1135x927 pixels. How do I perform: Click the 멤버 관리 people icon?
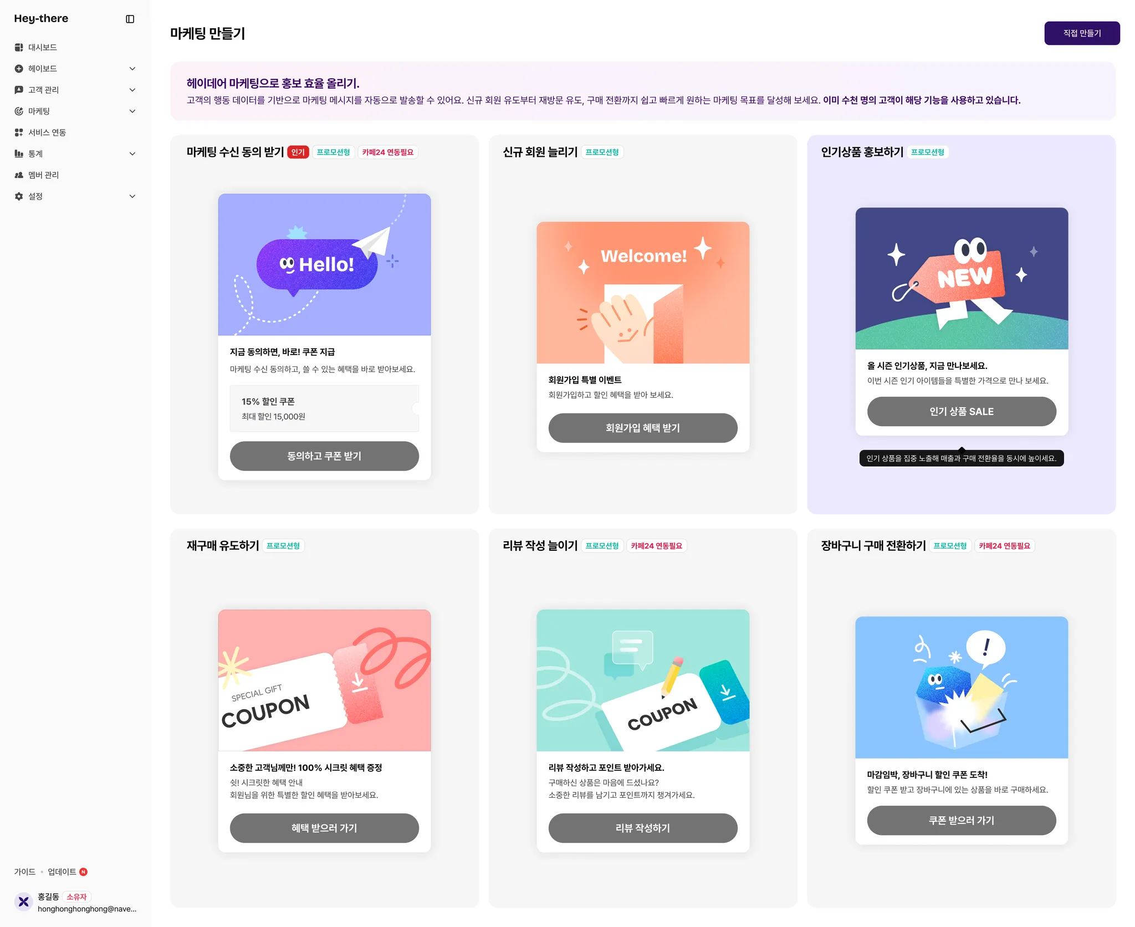click(19, 175)
